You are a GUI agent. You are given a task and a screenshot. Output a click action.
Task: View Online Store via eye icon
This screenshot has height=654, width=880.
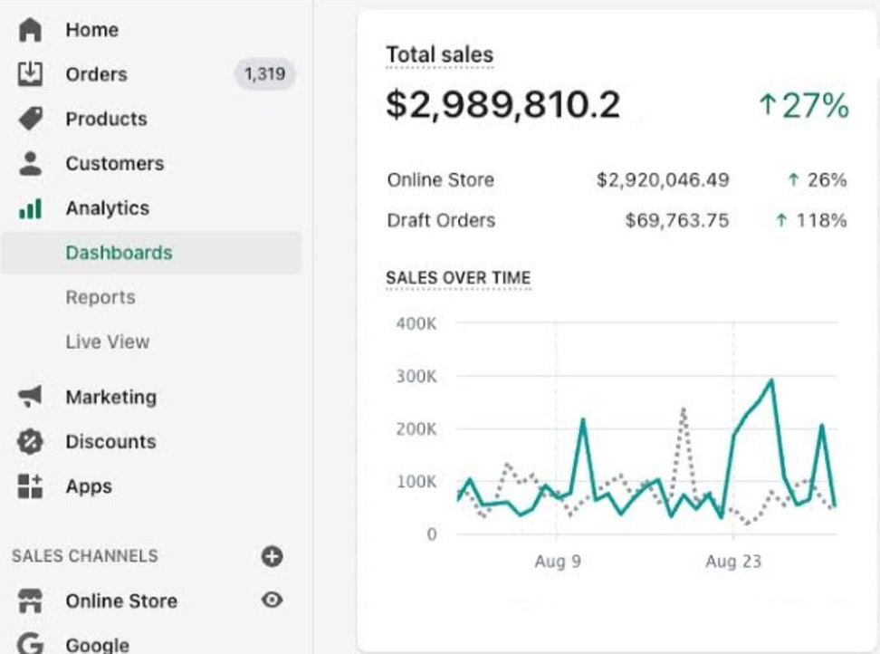(x=272, y=600)
